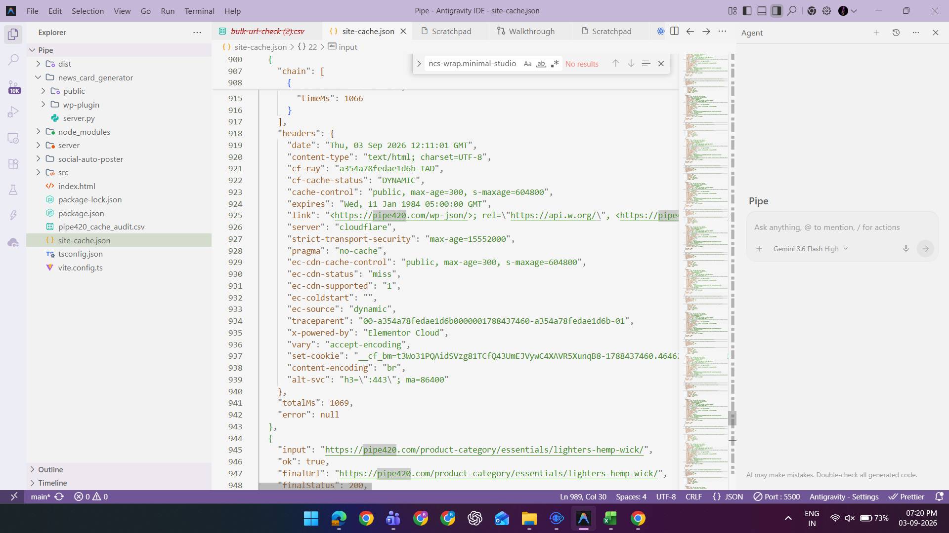Click the Ask anything agent input field
This screenshot has height=533, width=949.
[842, 228]
